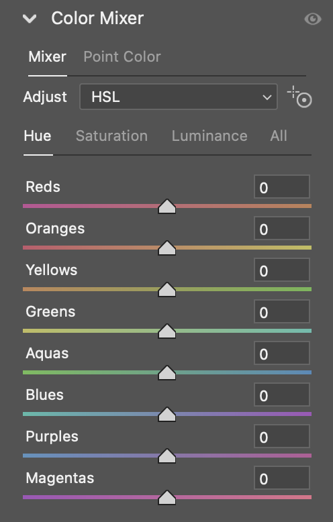
Task: Show the All adjustments tab
Action: click(279, 136)
